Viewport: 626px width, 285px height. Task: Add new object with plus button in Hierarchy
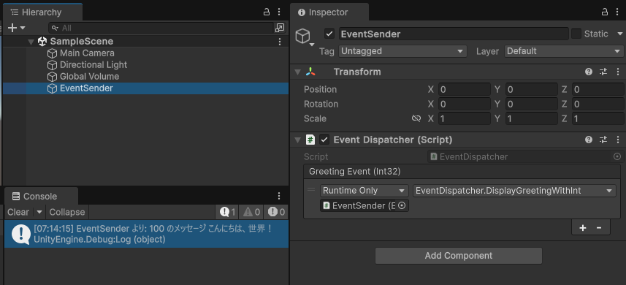(x=12, y=28)
